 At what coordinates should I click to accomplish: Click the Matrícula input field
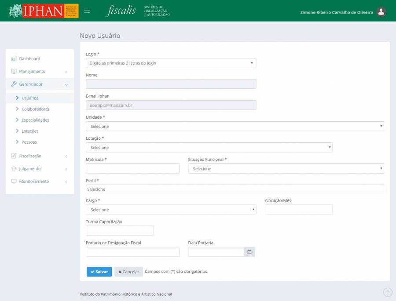132,169
